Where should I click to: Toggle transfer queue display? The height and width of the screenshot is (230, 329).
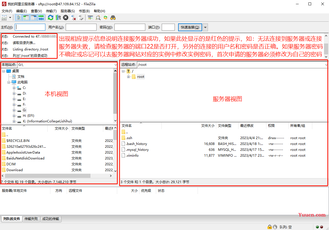click(41, 18)
